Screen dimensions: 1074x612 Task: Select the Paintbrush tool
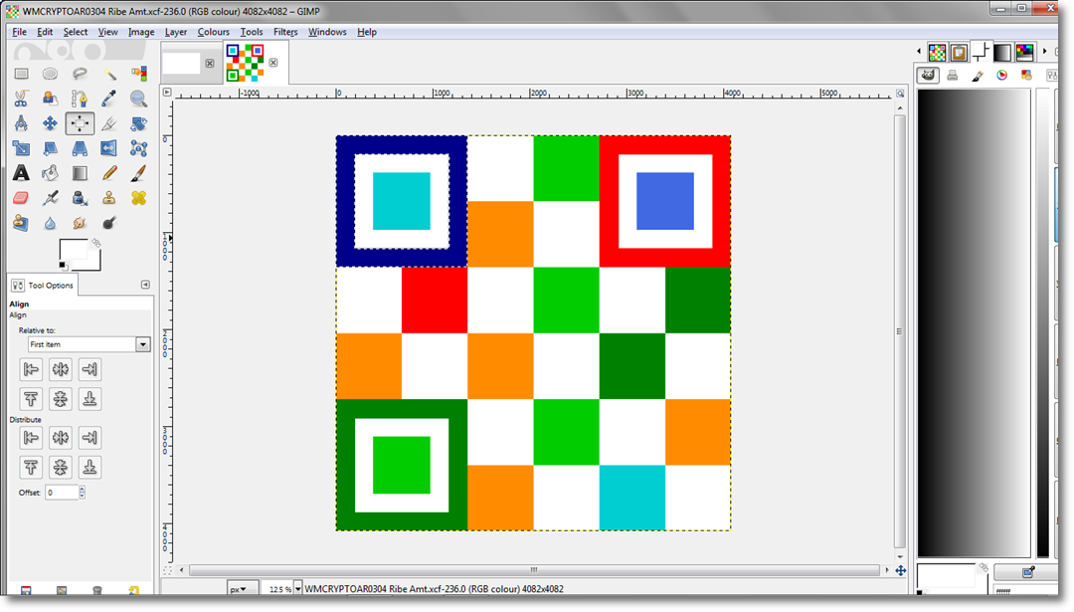click(x=138, y=173)
